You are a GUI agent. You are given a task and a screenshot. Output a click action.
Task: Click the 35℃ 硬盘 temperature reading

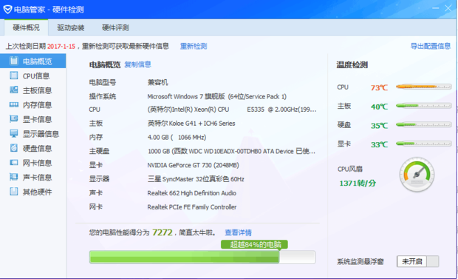(x=379, y=126)
